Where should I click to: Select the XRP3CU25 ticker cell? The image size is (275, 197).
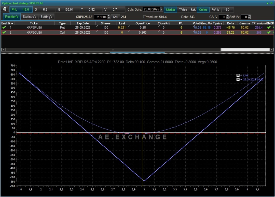[34, 32]
